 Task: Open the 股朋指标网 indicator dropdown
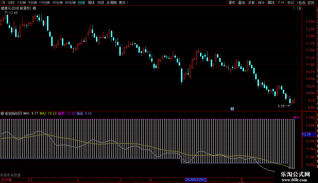coord(2,114)
